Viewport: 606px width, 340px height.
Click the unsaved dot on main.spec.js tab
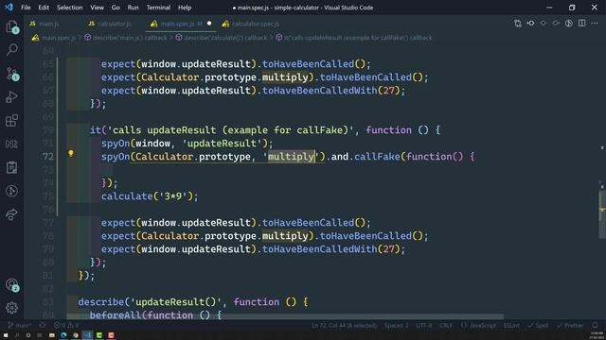209,24
